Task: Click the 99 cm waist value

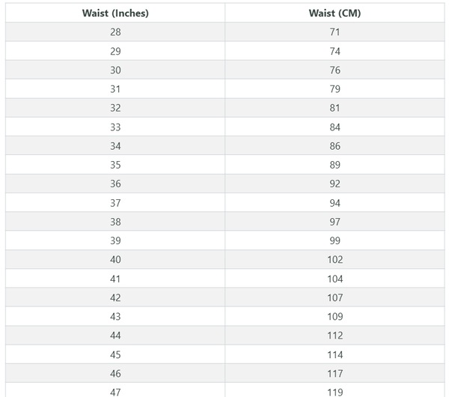Action: tap(335, 240)
